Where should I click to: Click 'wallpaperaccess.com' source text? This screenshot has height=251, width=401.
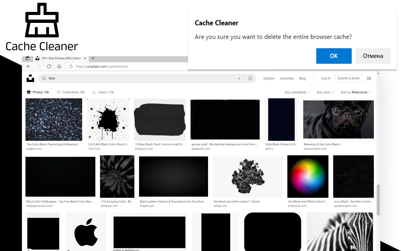[x=39, y=206]
